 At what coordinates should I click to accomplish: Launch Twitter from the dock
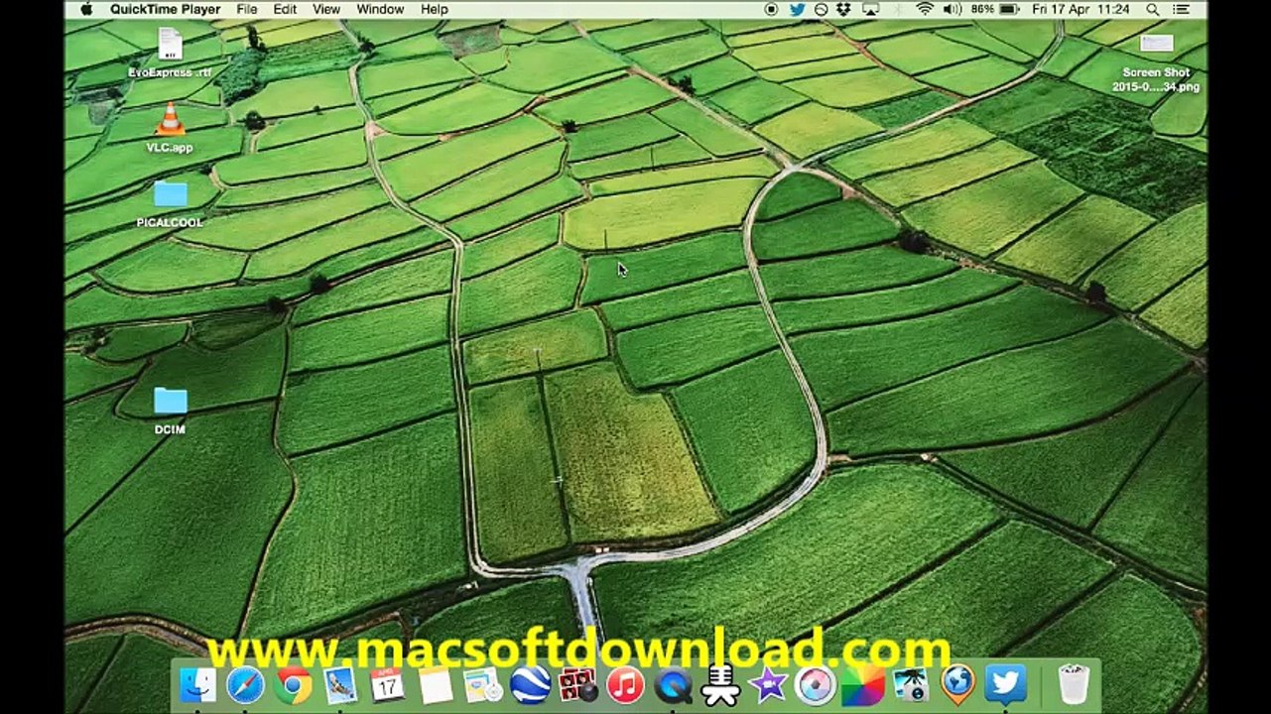[x=1006, y=684]
